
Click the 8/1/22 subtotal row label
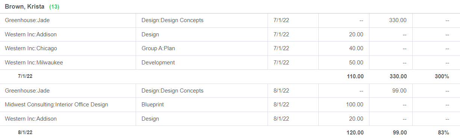[25, 133]
